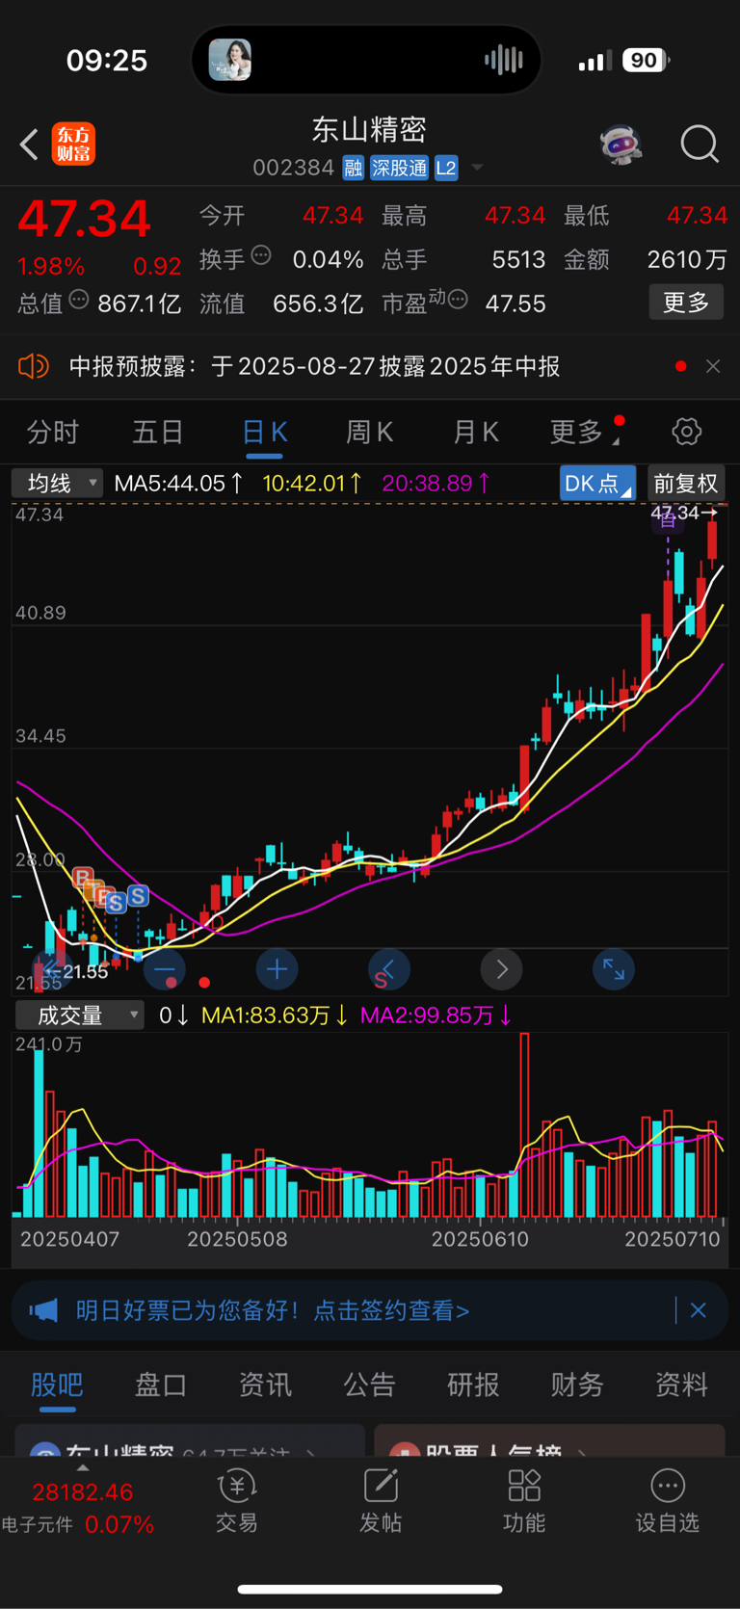
Task: Switch to 研报 tab
Action: (x=473, y=1385)
